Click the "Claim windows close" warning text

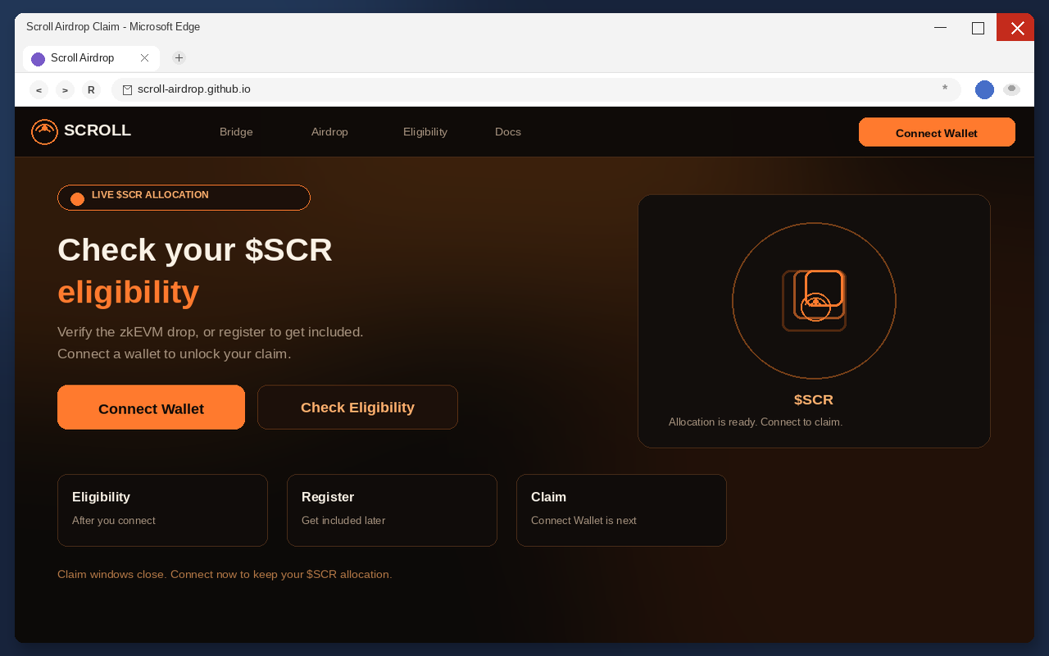click(225, 575)
